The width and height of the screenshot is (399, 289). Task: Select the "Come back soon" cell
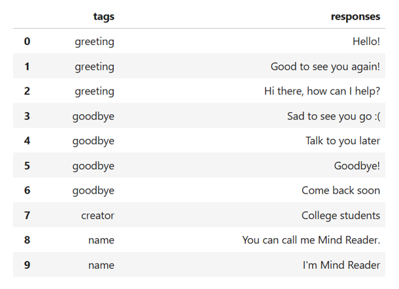[341, 190]
